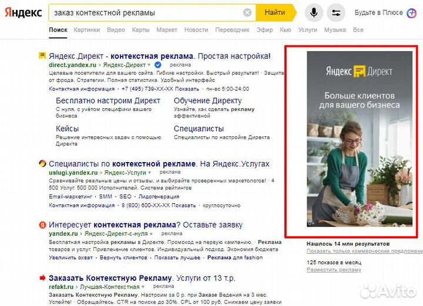423x306 pixels.
Task: Click Будьте в Плюсе link
Action: pos(378,13)
